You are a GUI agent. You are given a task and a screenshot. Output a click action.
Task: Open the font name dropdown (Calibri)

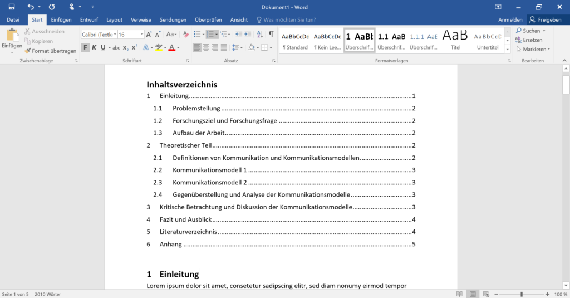click(115, 35)
